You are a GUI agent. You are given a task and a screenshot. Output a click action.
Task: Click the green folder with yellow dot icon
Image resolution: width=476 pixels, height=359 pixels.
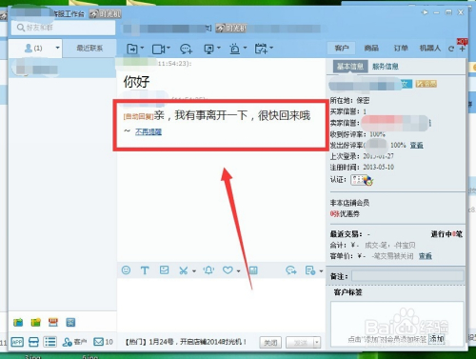35,323
